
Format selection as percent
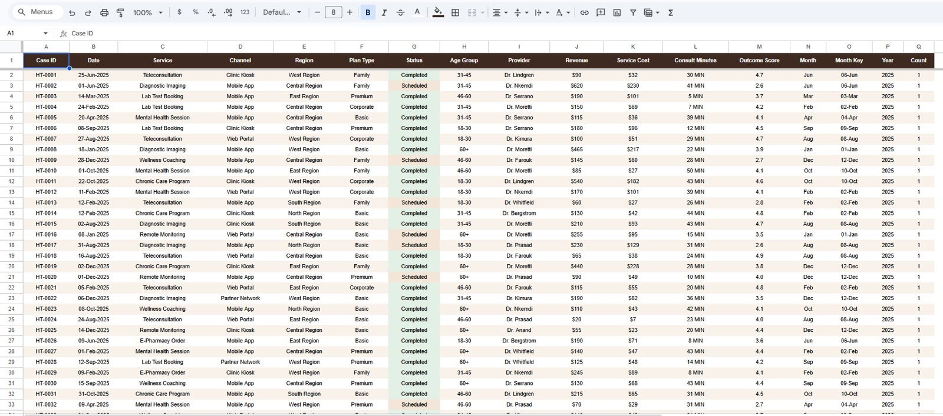coord(196,12)
